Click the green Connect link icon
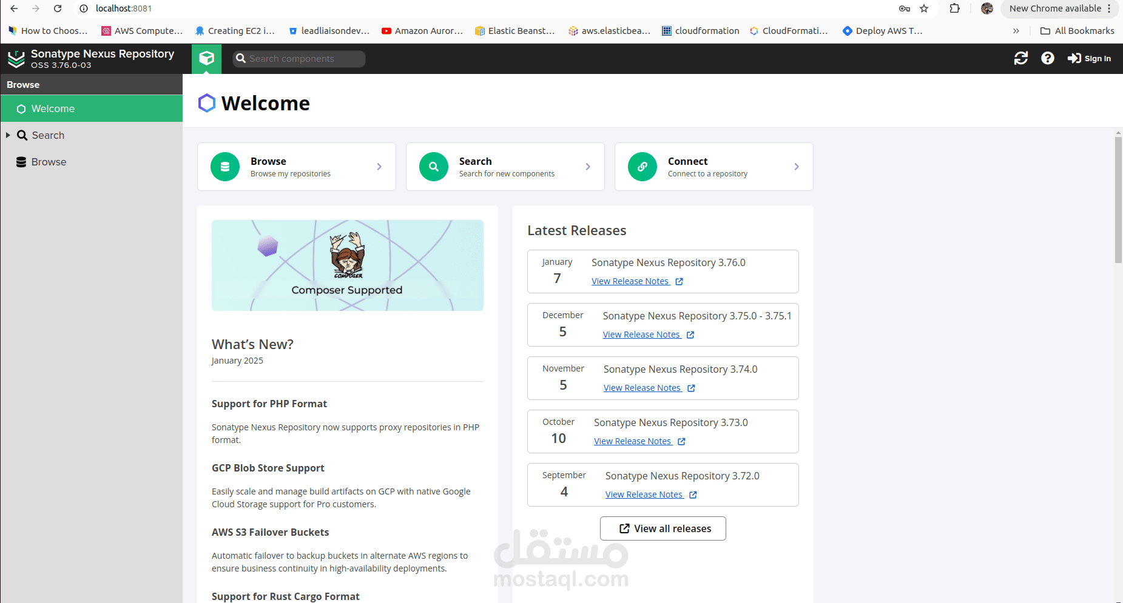The image size is (1123, 603). pyautogui.click(x=642, y=167)
